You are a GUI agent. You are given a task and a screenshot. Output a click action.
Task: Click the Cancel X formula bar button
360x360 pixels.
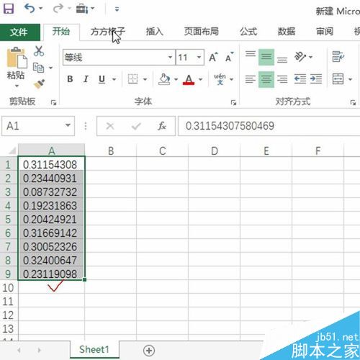[110, 126]
